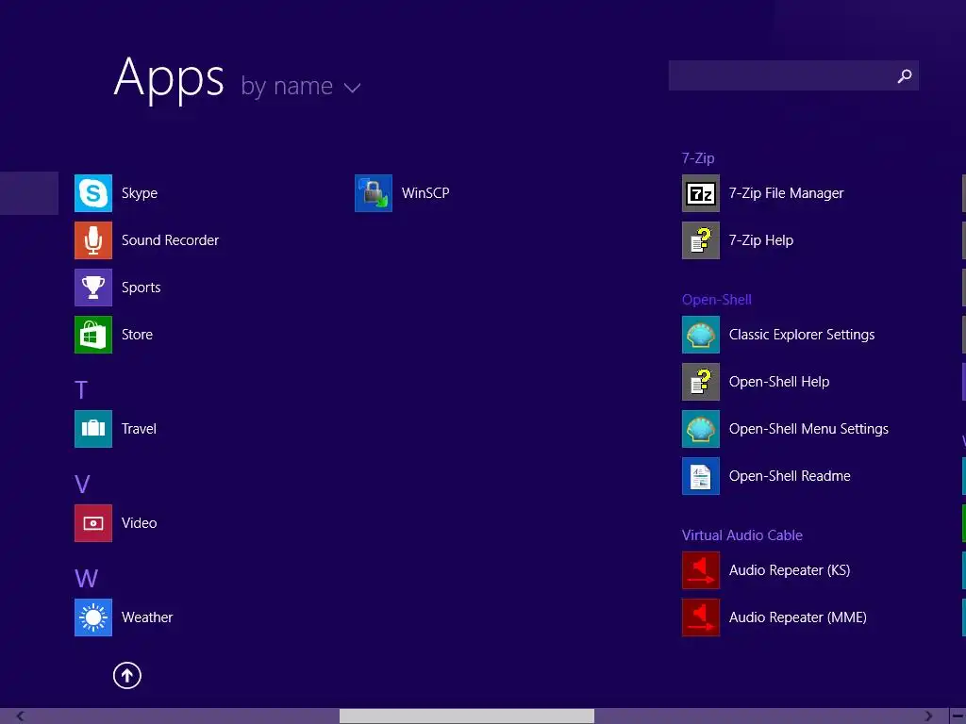The width and height of the screenshot is (966, 724).
Task: Open Open-Shell Menu Settings shell icon
Action: coord(701,429)
